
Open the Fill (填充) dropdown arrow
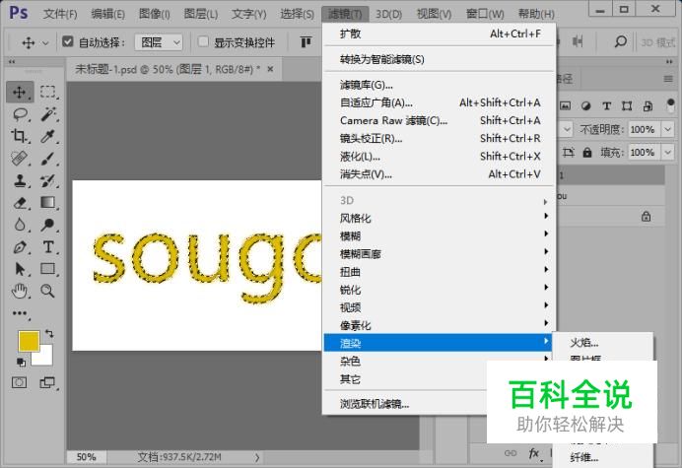[x=667, y=153]
